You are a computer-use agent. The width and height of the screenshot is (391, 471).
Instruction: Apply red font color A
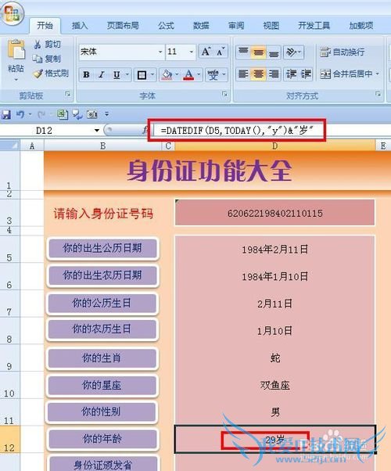coord(188,74)
